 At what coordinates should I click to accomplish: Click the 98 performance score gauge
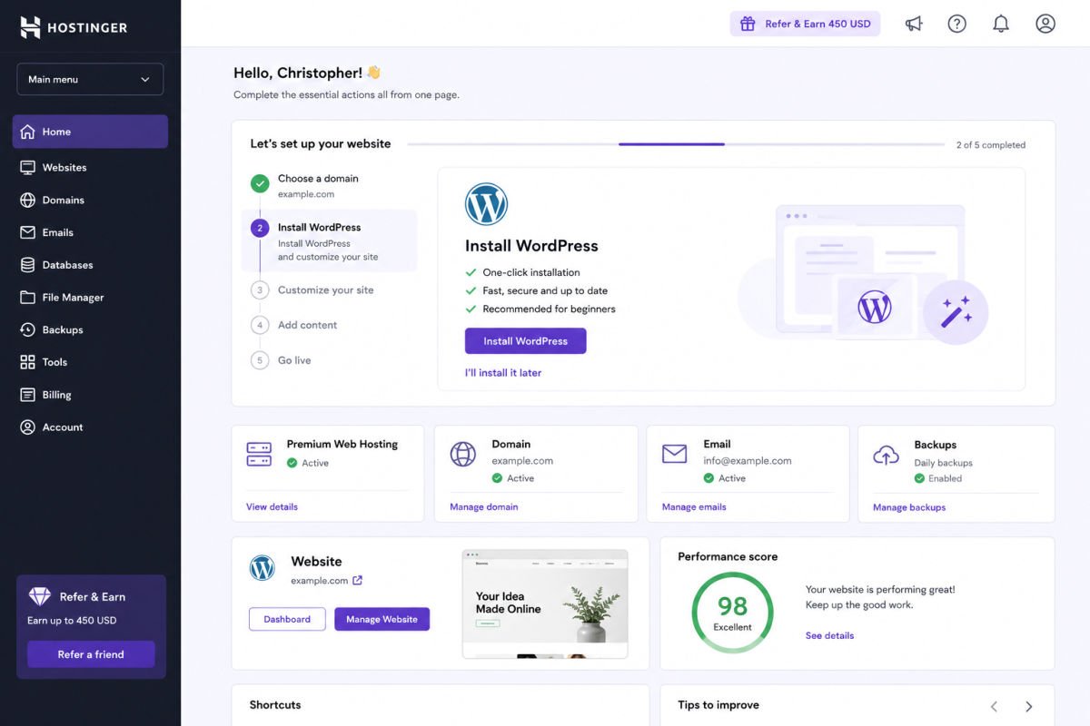click(732, 613)
